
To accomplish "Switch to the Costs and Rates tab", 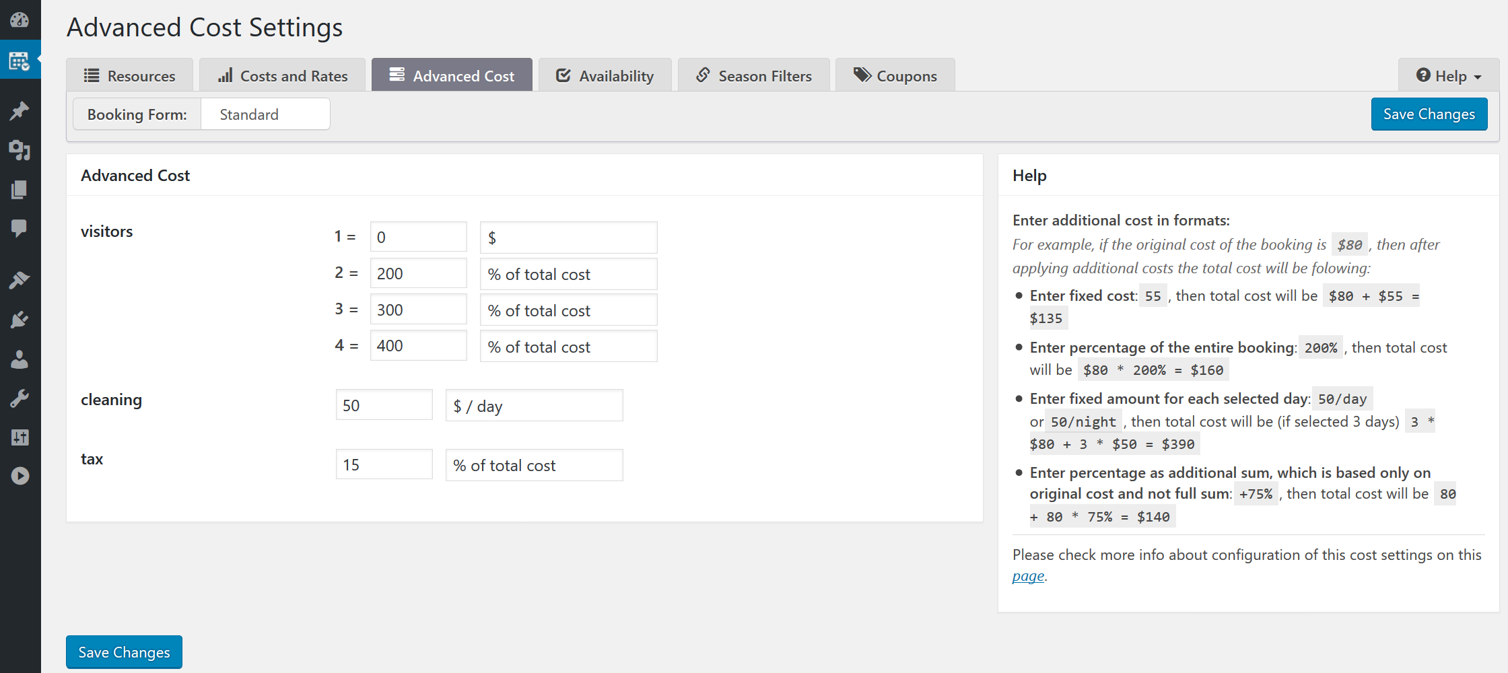I will point(283,75).
